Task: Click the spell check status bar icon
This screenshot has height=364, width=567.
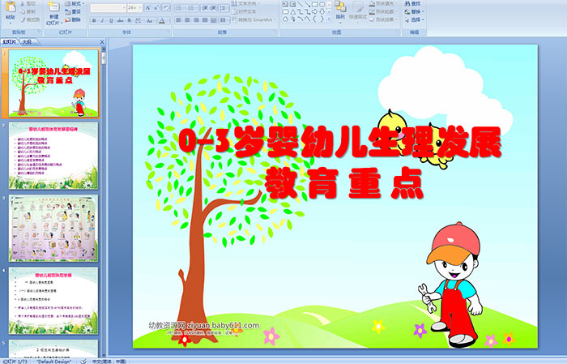Action: coord(83,362)
